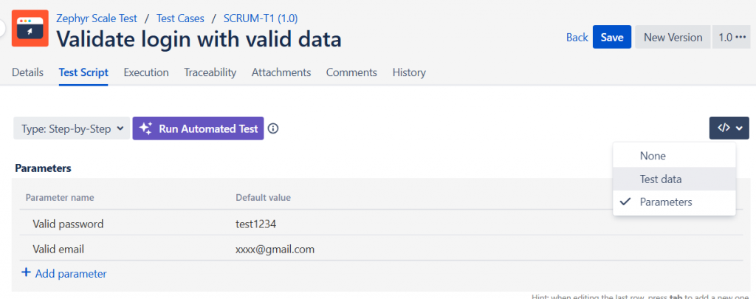Expand the Type: Step-by-Step dropdown

click(72, 128)
